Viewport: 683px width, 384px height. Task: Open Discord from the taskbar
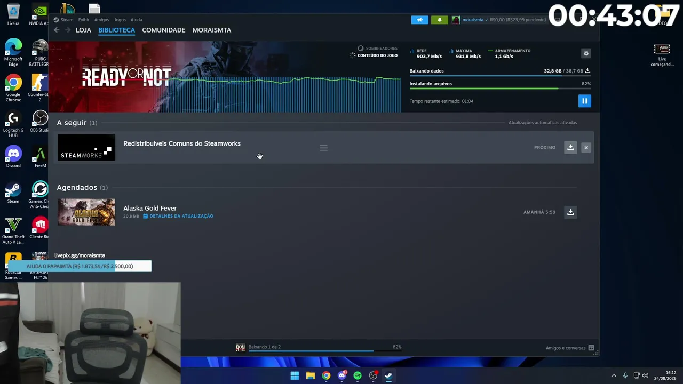[x=342, y=375]
